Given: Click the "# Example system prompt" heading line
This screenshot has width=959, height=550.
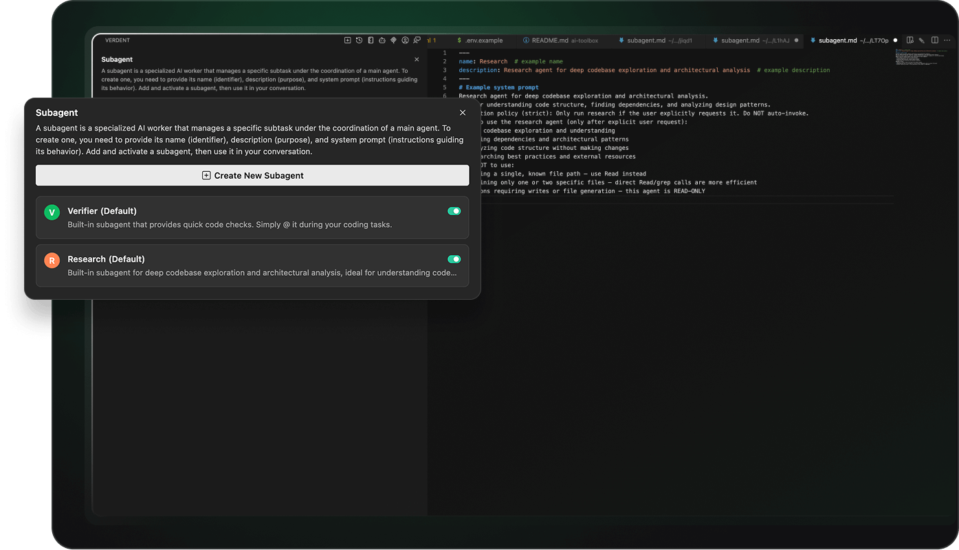Looking at the screenshot, I should click(x=498, y=87).
